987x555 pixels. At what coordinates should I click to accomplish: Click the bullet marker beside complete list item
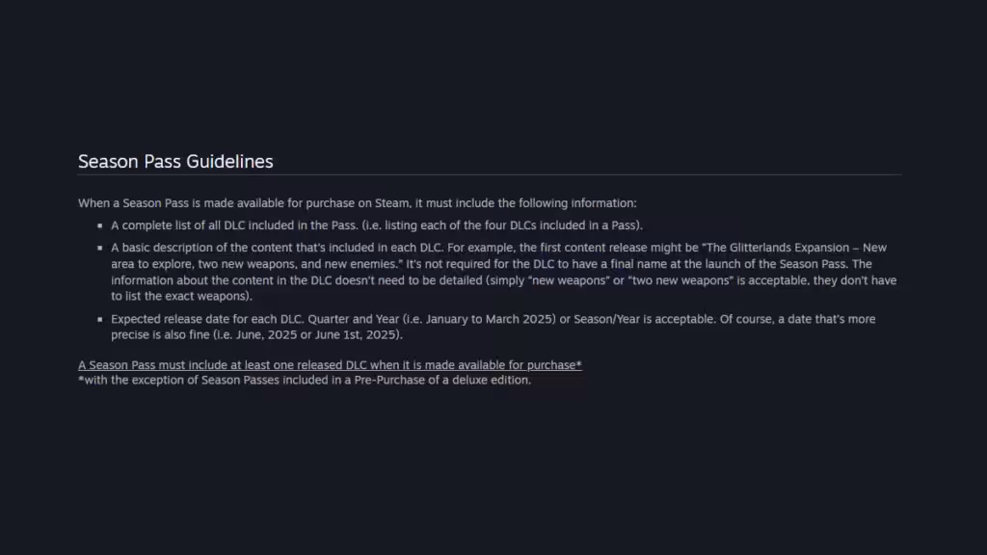coord(100,225)
